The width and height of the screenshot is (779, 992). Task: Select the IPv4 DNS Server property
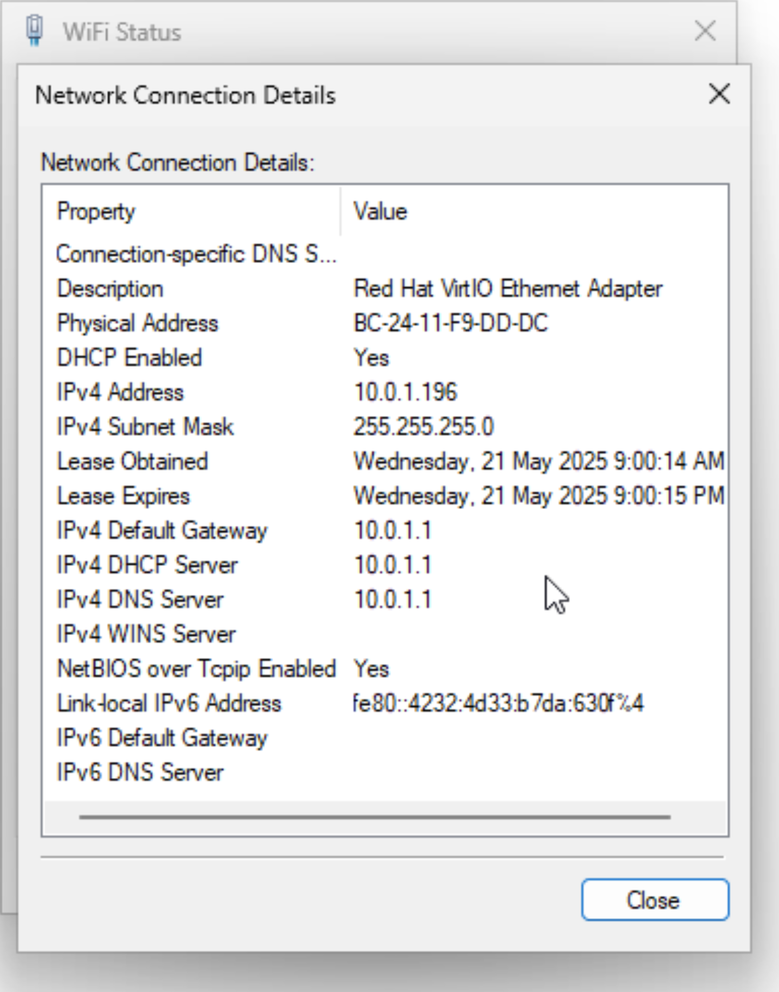pos(140,600)
